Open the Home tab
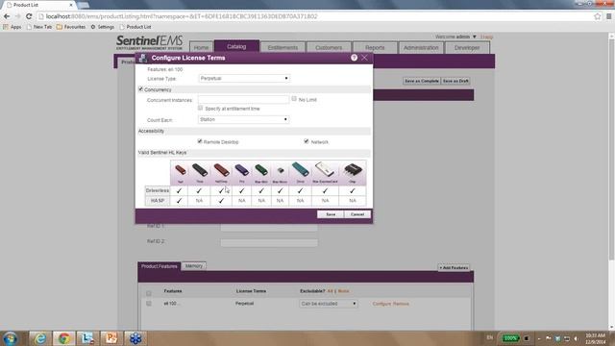This screenshot has width=615, height=346. 201,47
